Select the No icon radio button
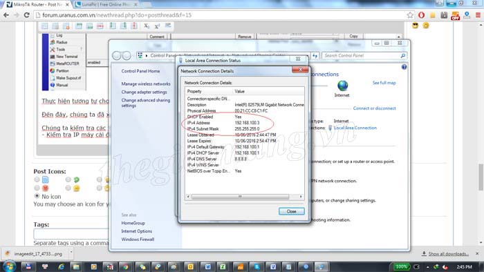484x272 pixels. click(x=37, y=196)
